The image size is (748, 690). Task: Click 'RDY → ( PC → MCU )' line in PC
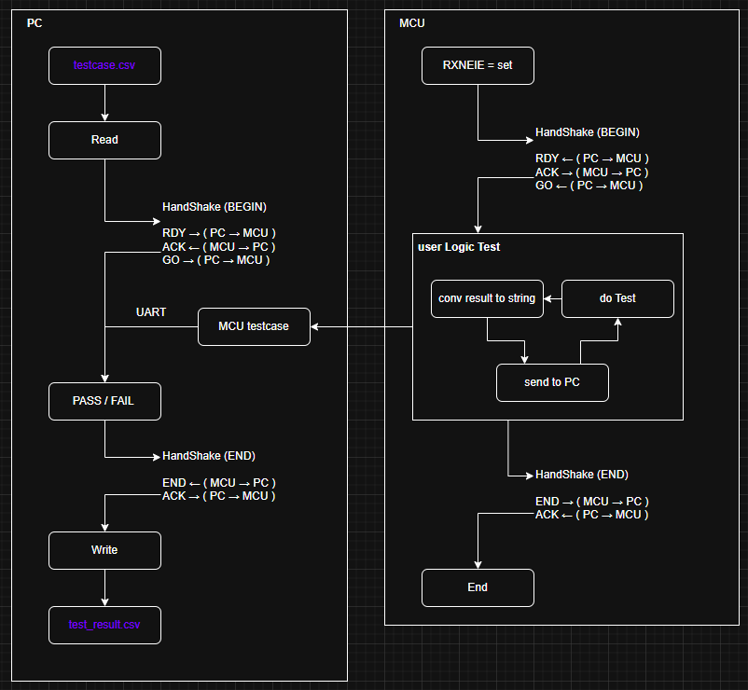219,233
